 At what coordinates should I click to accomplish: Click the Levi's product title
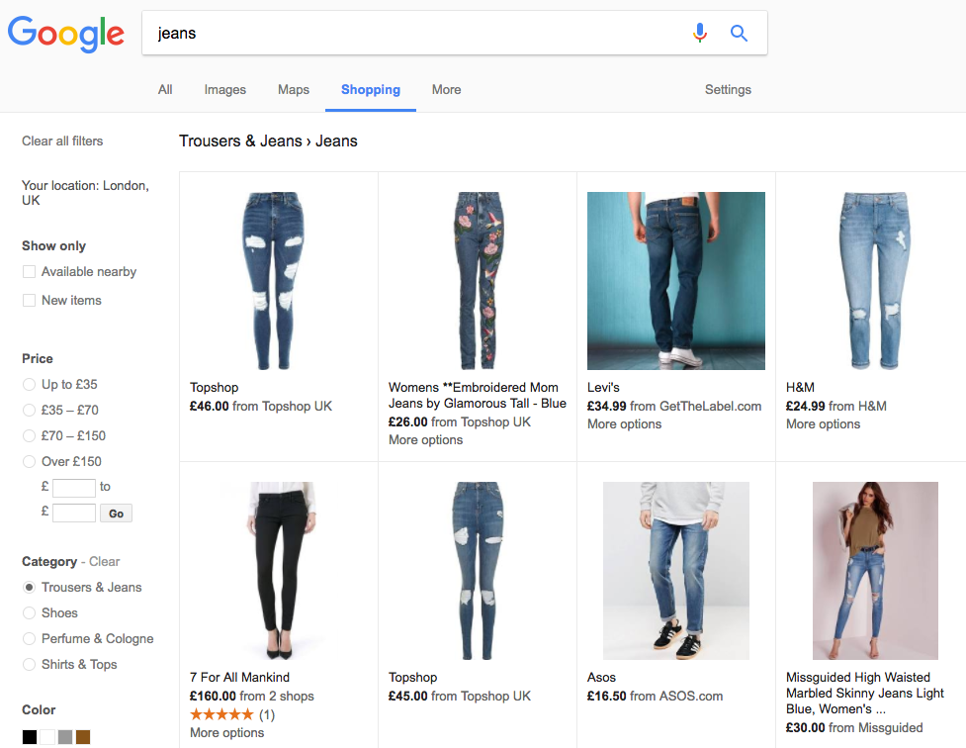point(603,387)
